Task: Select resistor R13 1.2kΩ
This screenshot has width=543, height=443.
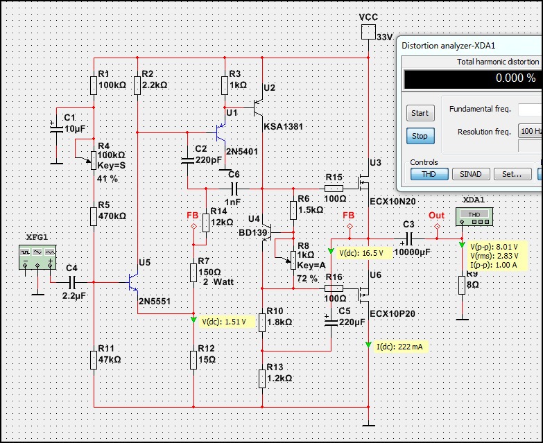Action: pos(262,379)
